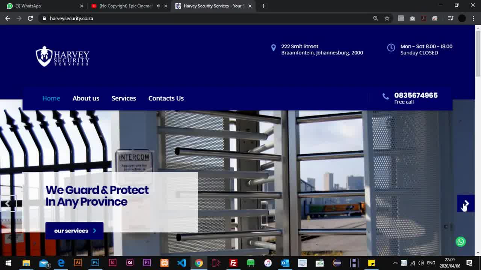Click the browser back arrow
The height and width of the screenshot is (270, 481).
coord(8,18)
